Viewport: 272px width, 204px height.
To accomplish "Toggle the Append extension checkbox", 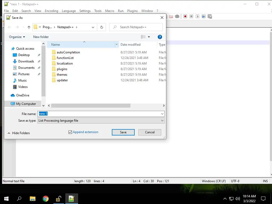I will 70,132.
